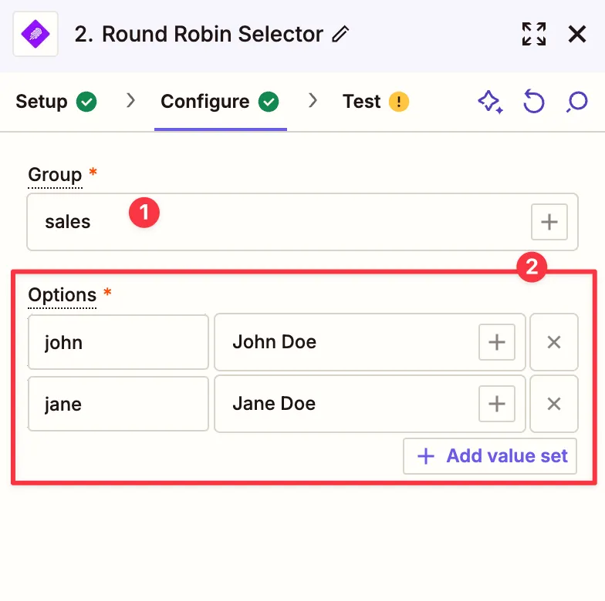The height and width of the screenshot is (601, 605).
Task: Click the plus button beside Jane Doe
Action: click(497, 404)
